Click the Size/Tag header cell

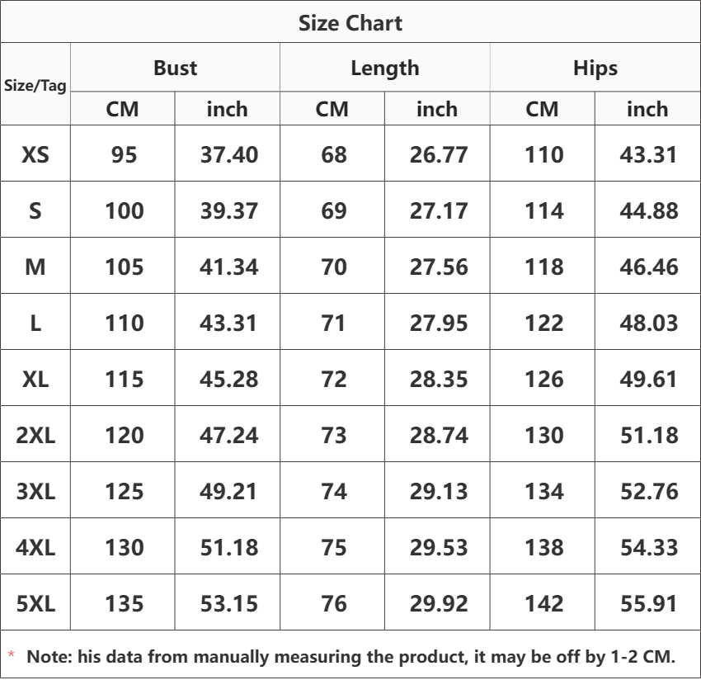(35, 85)
